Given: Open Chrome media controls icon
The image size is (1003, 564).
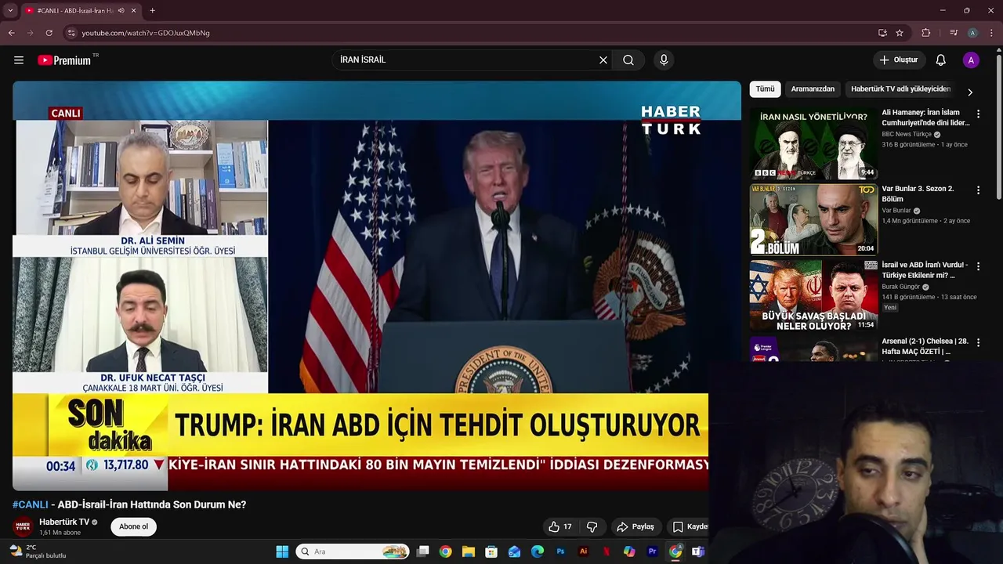Looking at the screenshot, I should (x=954, y=33).
